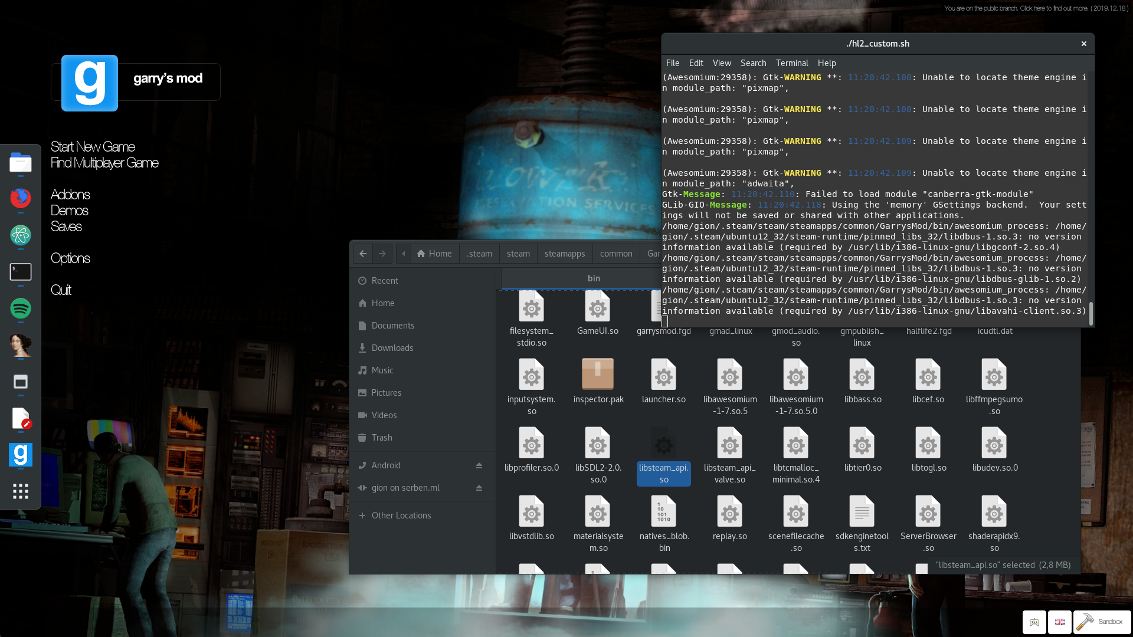
Task: Launch Firefox from the dock
Action: [x=20, y=198]
